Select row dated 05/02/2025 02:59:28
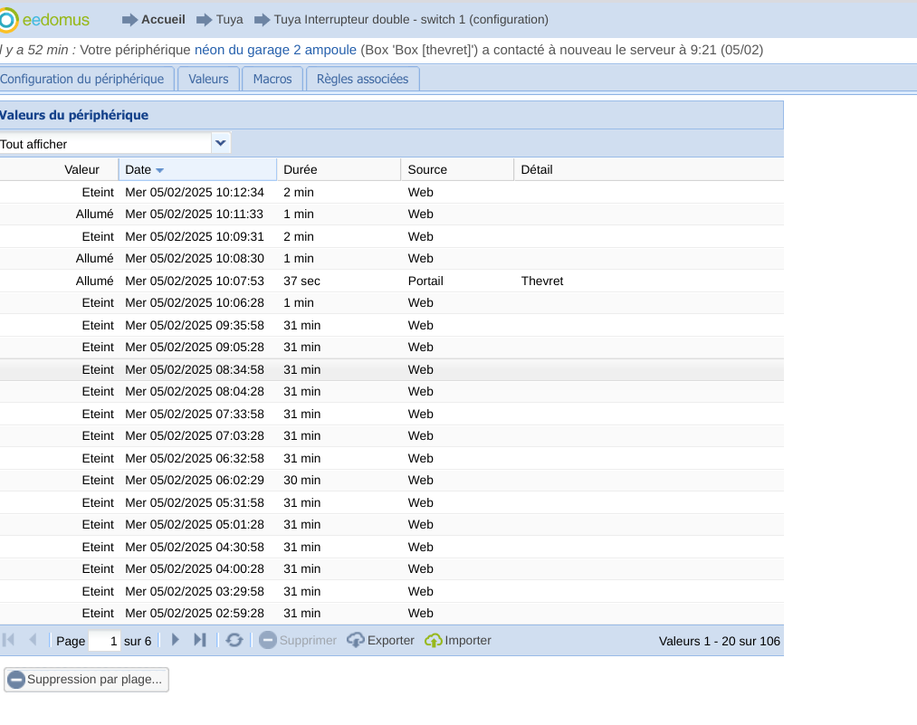This screenshot has width=917, height=725. tap(392, 614)
